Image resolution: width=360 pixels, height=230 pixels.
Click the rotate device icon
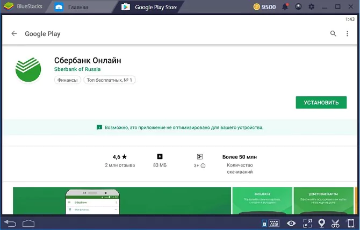[x=350, y=223]
